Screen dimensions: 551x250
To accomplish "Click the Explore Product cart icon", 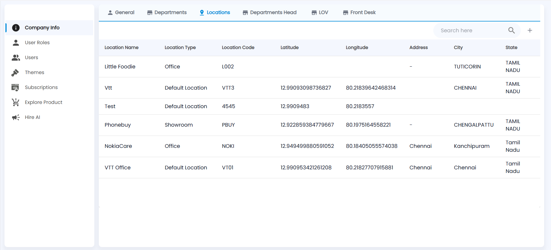I will (x=16, y=102).
